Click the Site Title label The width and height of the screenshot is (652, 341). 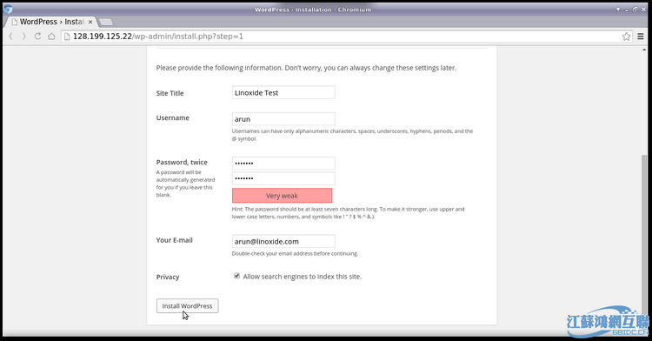[x=170, y=93]
